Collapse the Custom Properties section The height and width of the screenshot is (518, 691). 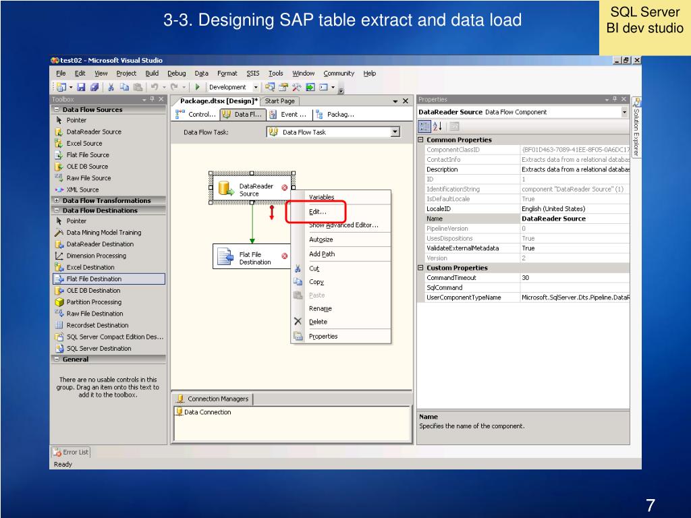pos(421,268)
